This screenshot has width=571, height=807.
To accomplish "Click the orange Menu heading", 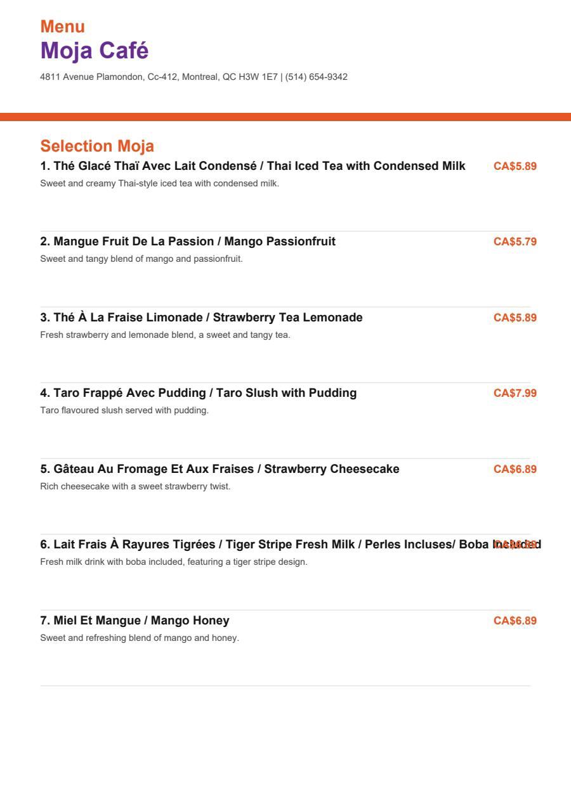I will pyautogui.click(x=63, y=27).
